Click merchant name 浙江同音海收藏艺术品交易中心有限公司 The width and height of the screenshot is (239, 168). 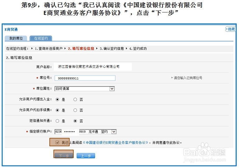point(89,66)
